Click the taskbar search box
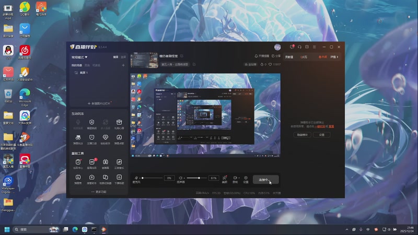Screen dimensions: 418x235 (x=36, y=229)
